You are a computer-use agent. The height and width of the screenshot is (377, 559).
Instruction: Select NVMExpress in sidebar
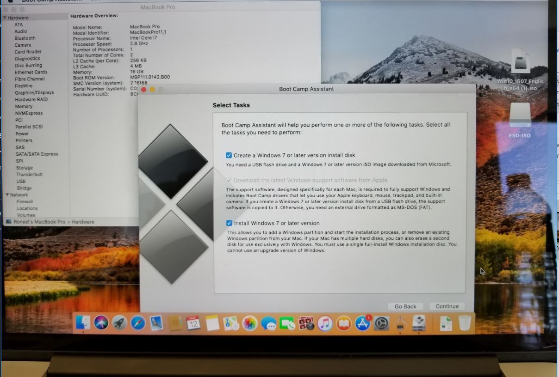(29, 113)
